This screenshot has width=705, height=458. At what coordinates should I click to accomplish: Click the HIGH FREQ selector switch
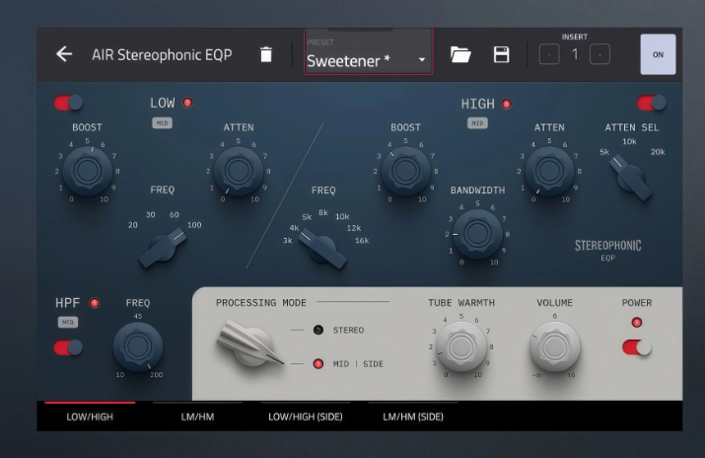(x=321, y=249)
